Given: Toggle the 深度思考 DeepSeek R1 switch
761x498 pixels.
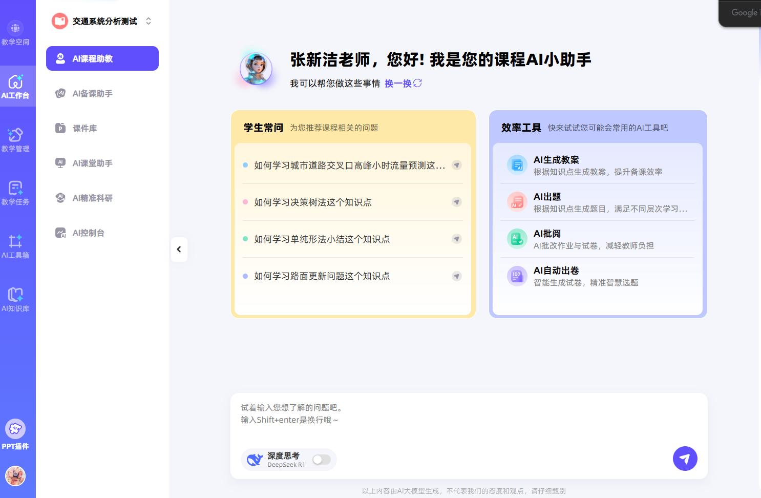Looking at the screenshot, I should pyautogui.click(x=322, y=460).
